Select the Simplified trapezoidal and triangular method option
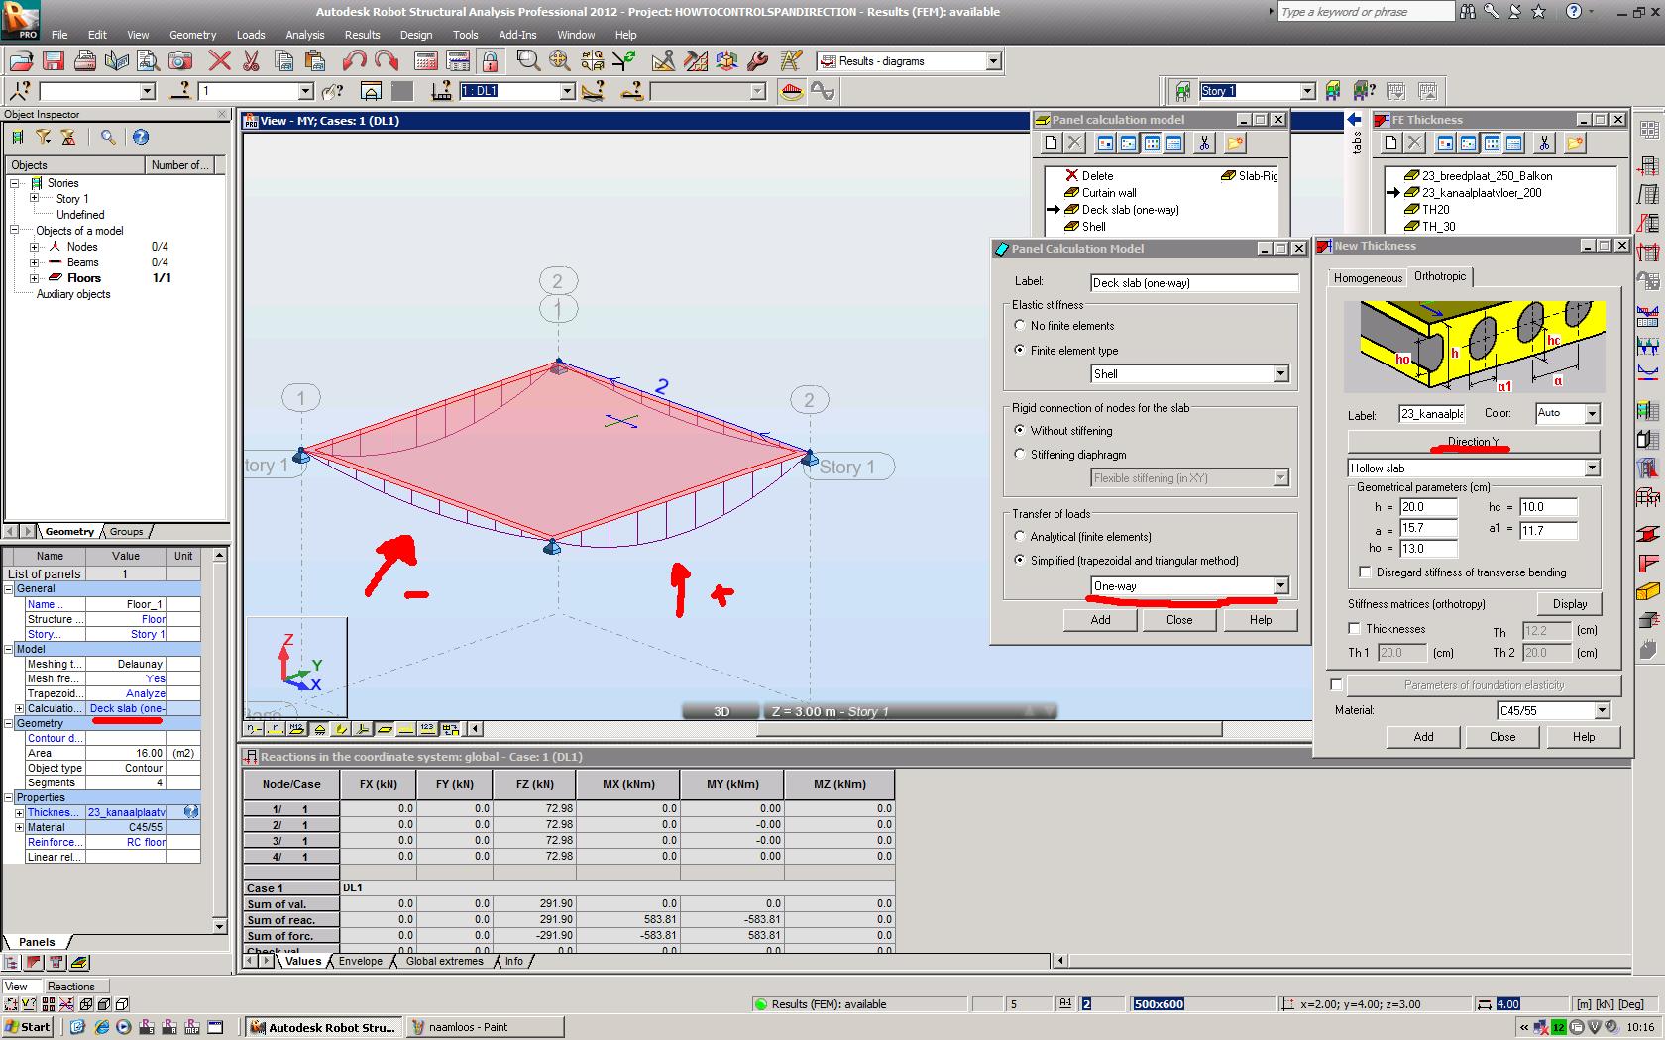 coord(1019,560)
